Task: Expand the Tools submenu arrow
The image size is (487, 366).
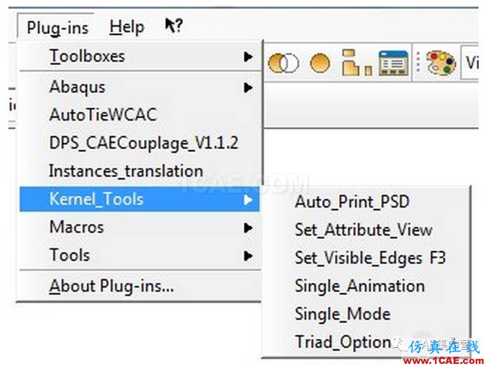Action: [x=248, y=256]
